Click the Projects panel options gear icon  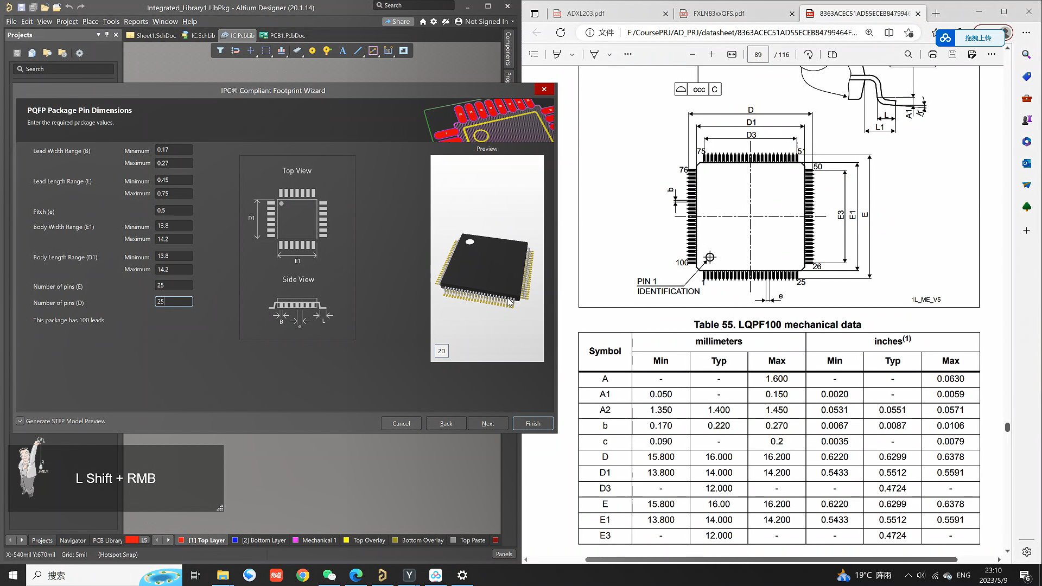click(80, 53)
